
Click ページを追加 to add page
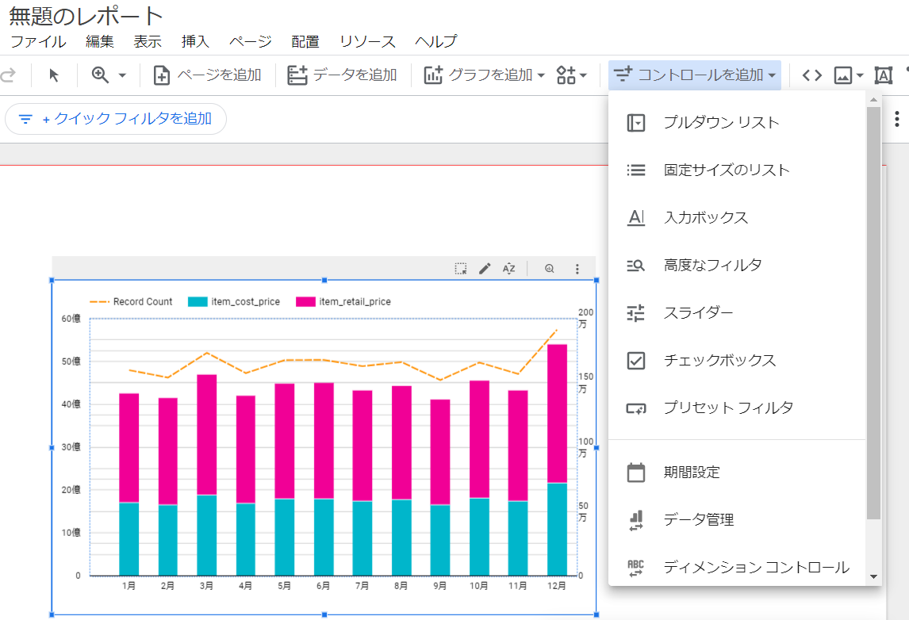[207, 75]
